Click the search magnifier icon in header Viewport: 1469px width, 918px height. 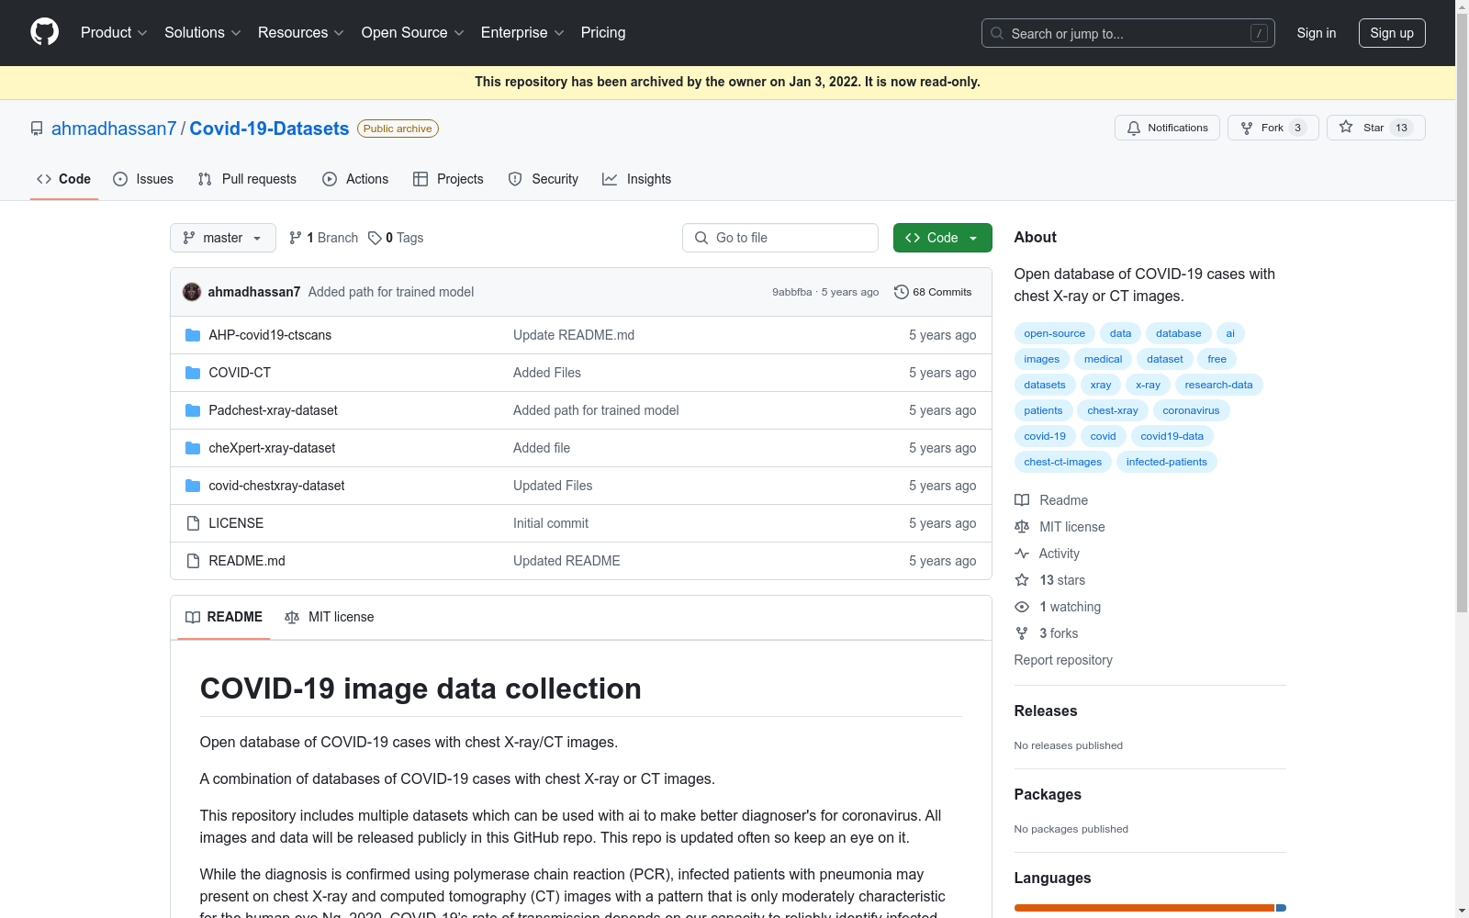click(x=997, y=33)
